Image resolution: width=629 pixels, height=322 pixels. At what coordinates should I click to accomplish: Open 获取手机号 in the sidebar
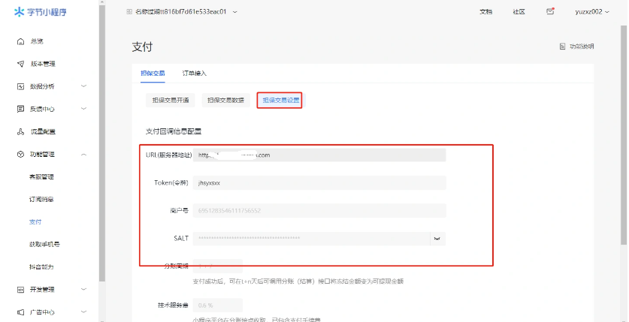[44, 244]
